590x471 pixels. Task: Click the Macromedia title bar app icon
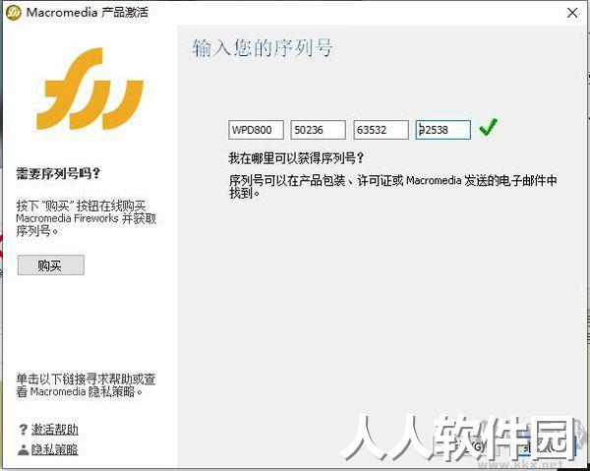tap(13, 13)
